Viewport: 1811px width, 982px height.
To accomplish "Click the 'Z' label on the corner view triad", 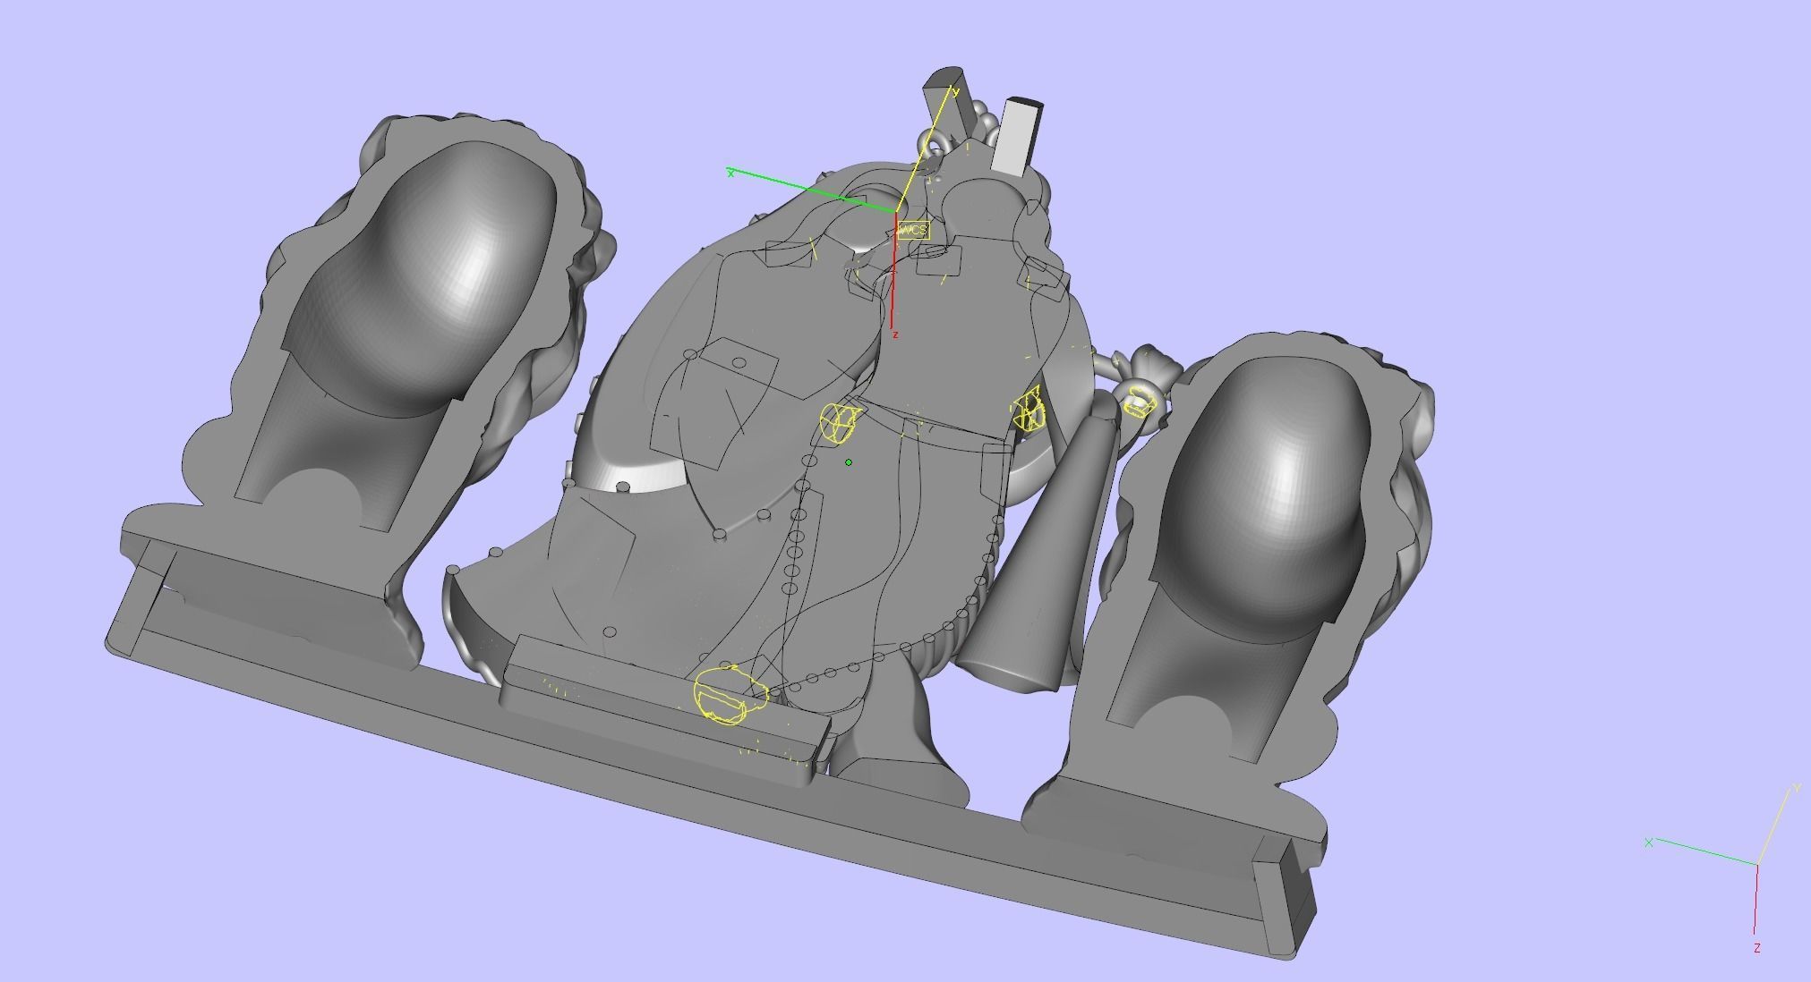I will (x=1757, y=948).
